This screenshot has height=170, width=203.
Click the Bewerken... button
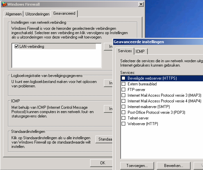pyautogui.click(x=174, y=166)
